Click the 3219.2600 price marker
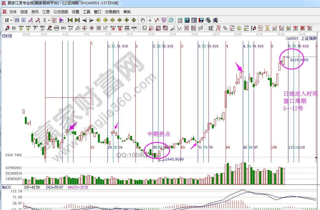320x210 pixels. (x=299, y=60)
